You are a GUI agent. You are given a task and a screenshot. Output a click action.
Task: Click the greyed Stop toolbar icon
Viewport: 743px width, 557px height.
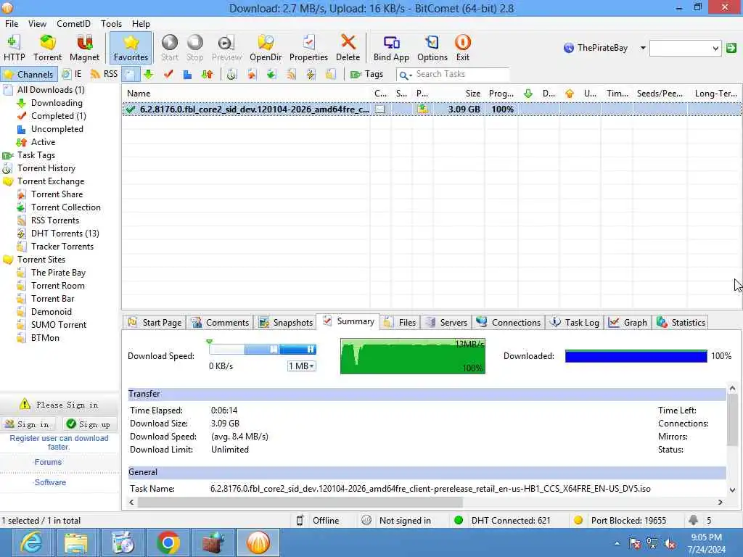194,48
